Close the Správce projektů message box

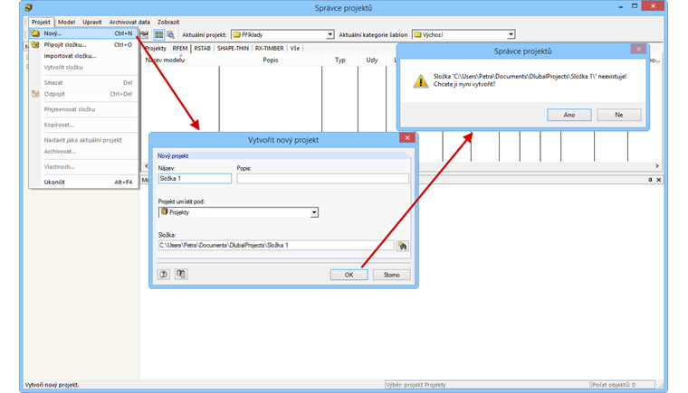tap(638, 49)
